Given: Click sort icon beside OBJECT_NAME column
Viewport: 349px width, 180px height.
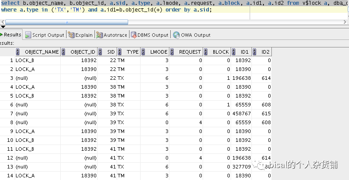Looking at the screenshot, I should (18, 52).
